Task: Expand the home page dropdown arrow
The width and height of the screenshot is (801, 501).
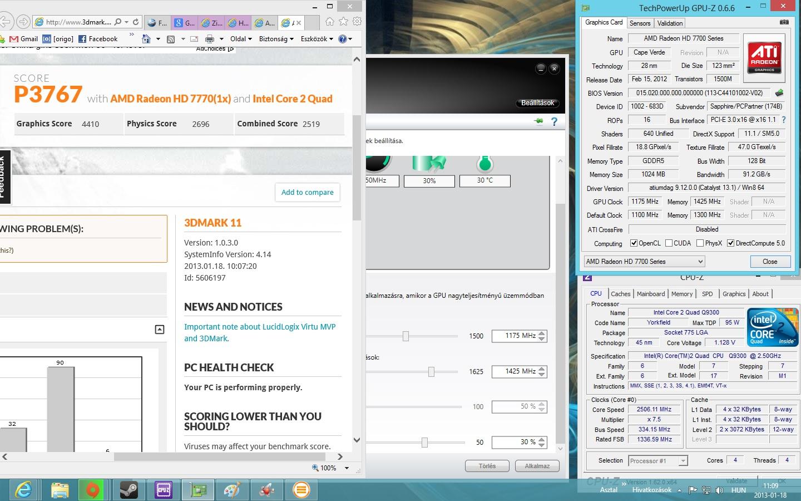Action: pyautogui.click(x=158, y=39)
